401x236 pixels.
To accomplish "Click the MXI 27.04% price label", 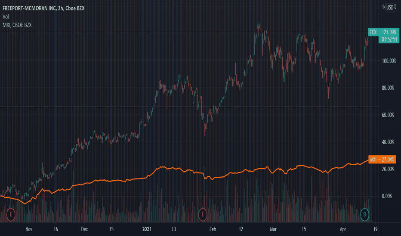I will (x=382, y=160).
